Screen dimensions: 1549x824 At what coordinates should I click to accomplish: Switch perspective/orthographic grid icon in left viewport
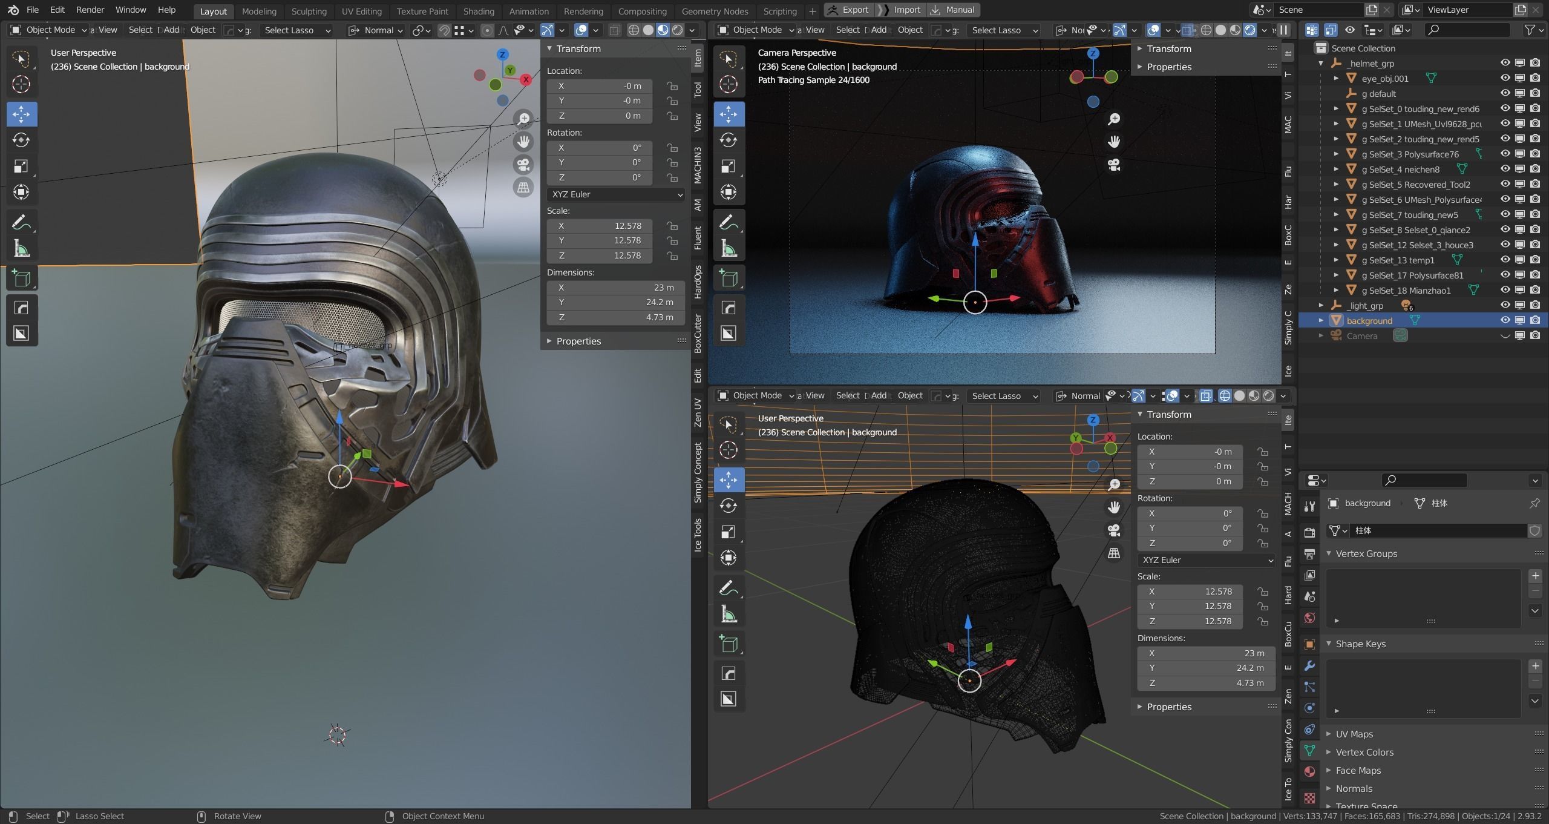(524, 187)
